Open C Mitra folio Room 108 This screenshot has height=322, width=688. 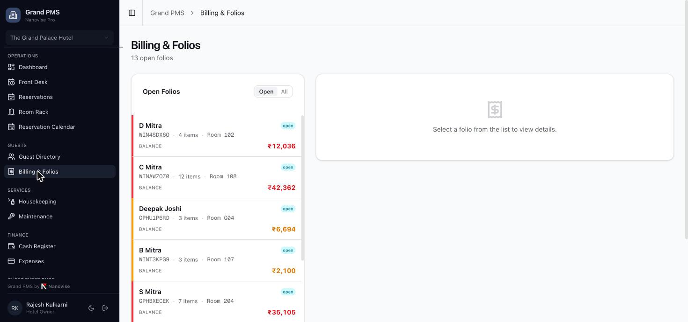(217, 177)
